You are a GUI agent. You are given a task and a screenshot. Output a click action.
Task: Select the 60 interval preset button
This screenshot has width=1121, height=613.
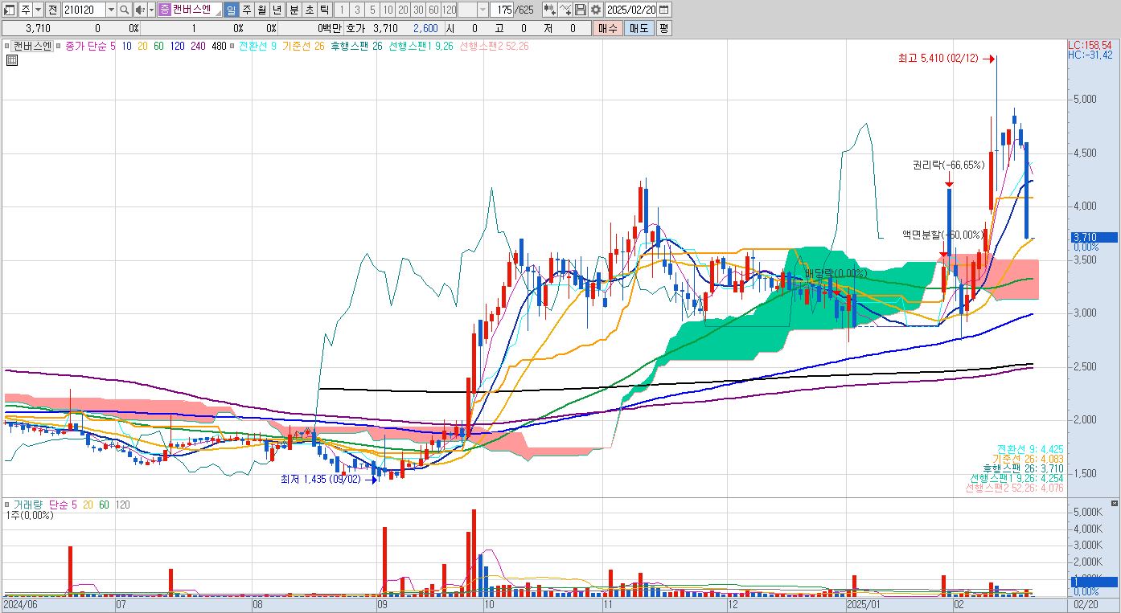pyautogui.click(x=434, y=10)
